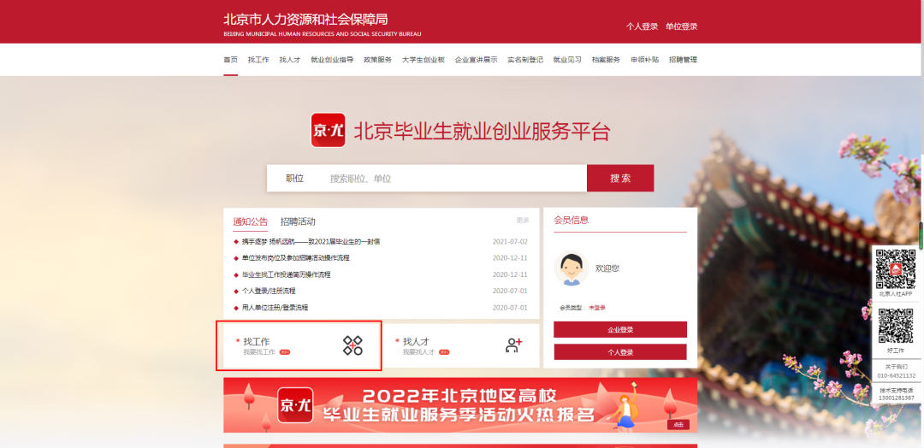
Task: Open 大学生创业板 navigation item
Action: (423, 60)
